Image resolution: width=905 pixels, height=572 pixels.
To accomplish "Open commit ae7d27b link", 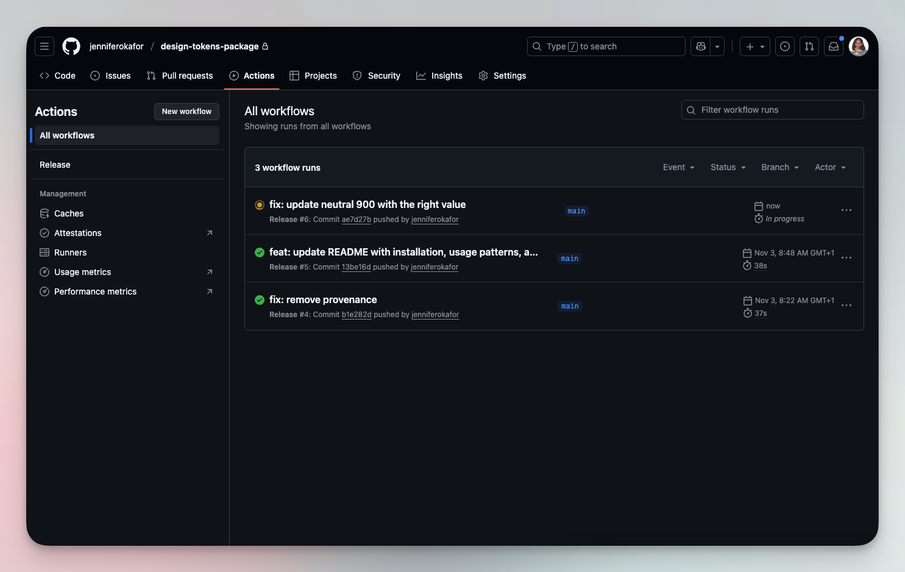I will [357, 220].
